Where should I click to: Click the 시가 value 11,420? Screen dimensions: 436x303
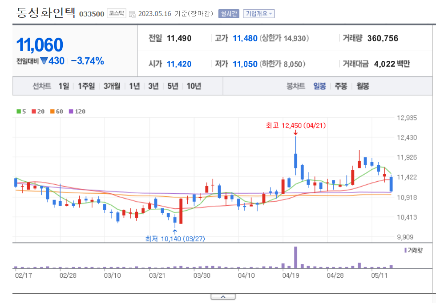179,64
